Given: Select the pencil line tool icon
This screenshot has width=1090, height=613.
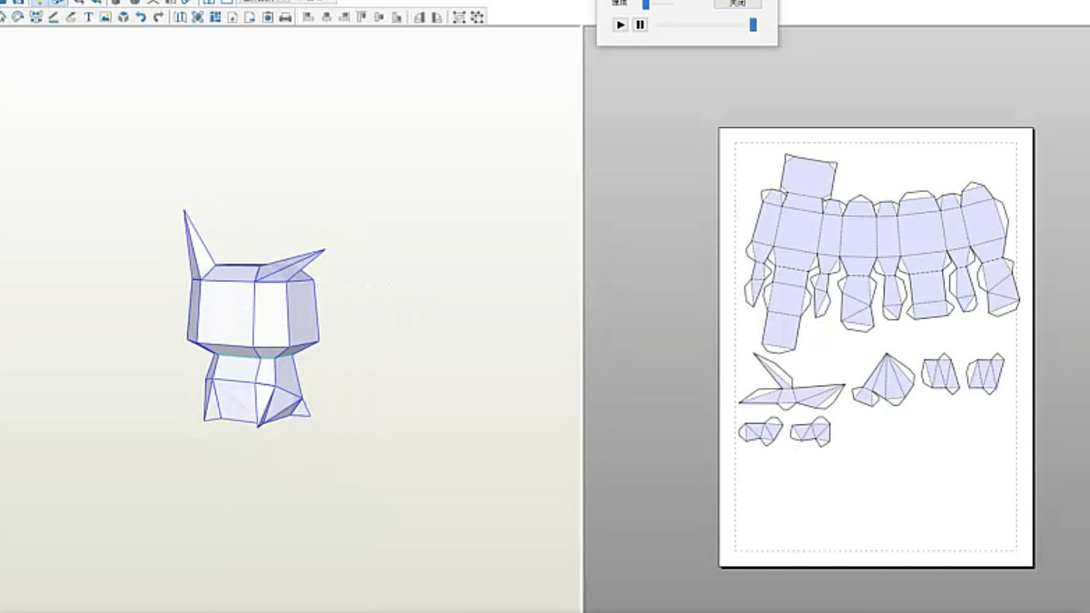Looking at the screenshot, I should click(53, 17).
